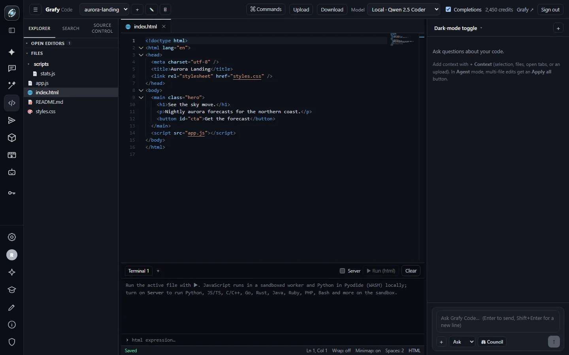The width and height of the screenshot is (569, 355).
Task: Add context with plus button below chat input
Action: (441, 342)
